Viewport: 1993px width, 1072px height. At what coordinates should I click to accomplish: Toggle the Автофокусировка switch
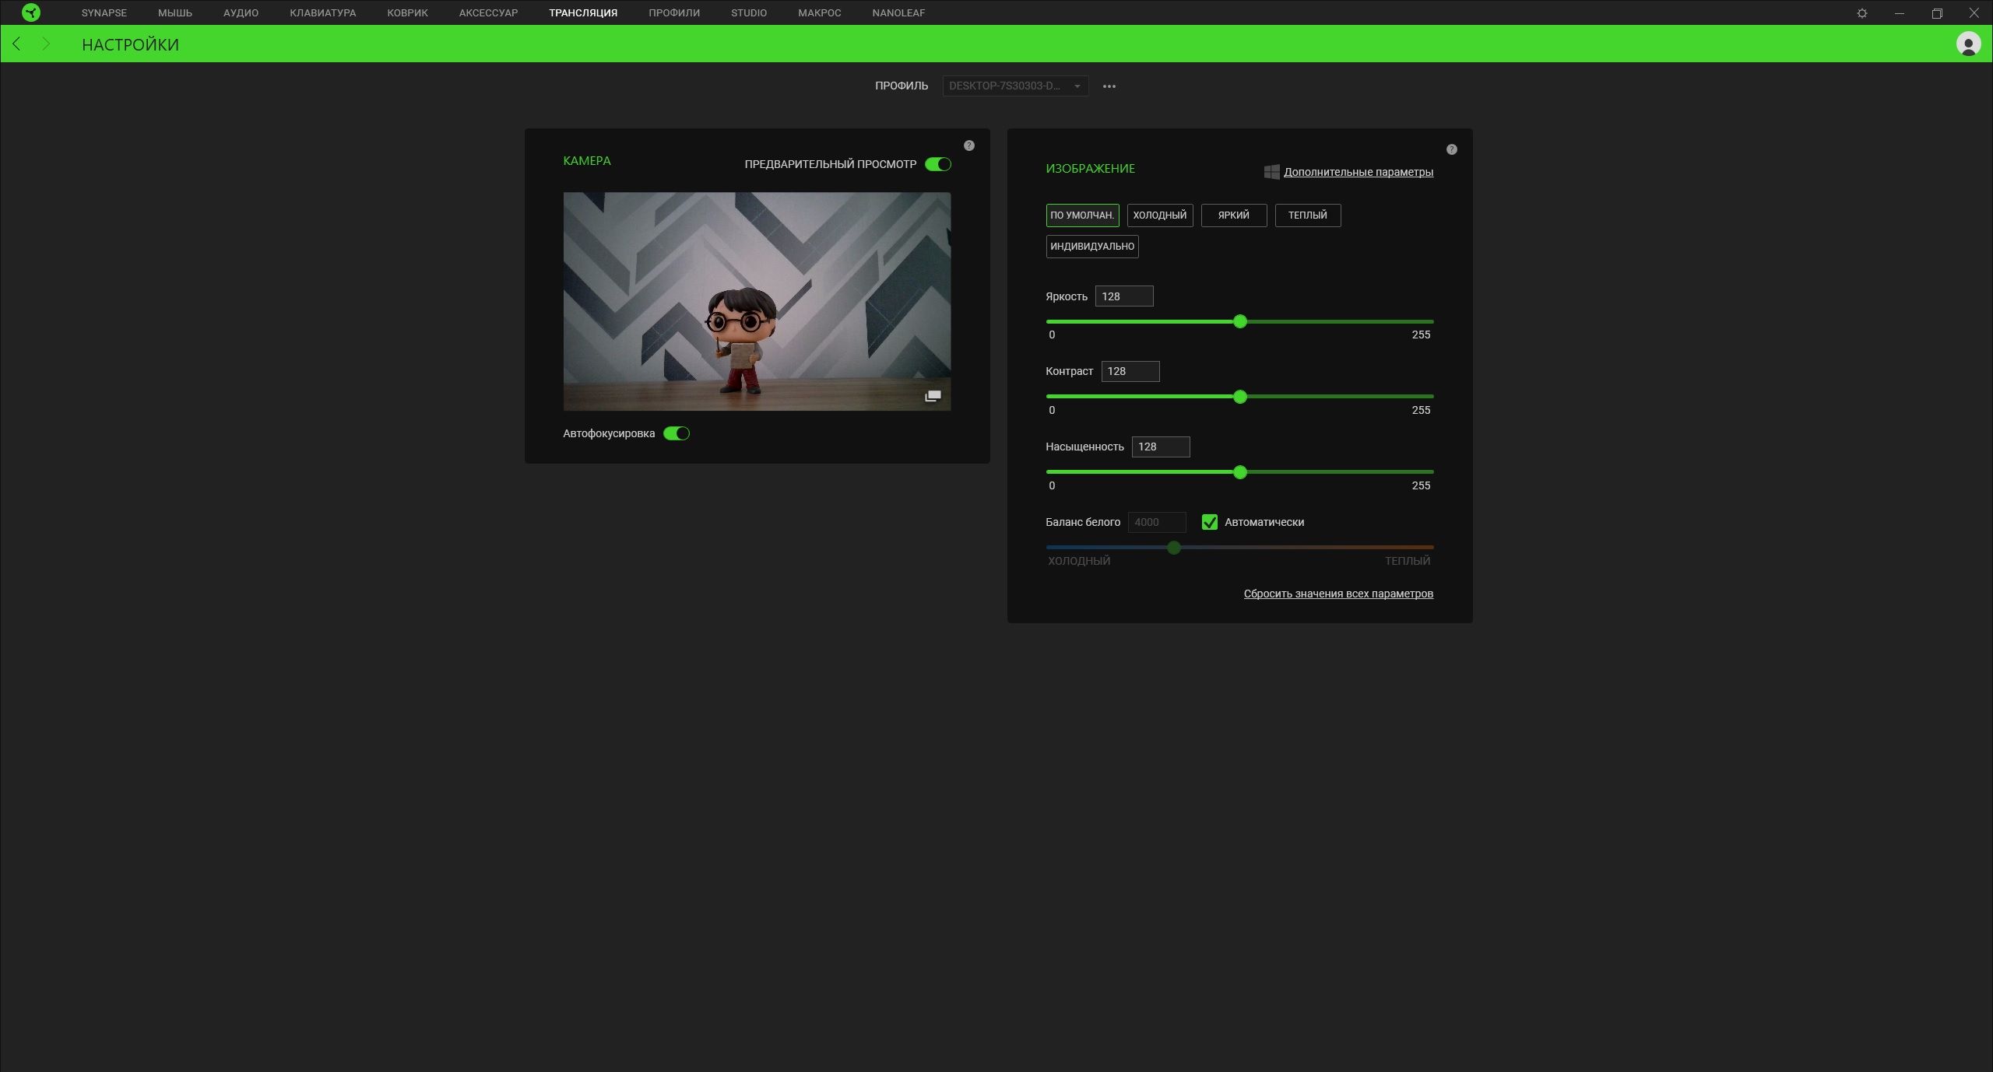point(677,433)
